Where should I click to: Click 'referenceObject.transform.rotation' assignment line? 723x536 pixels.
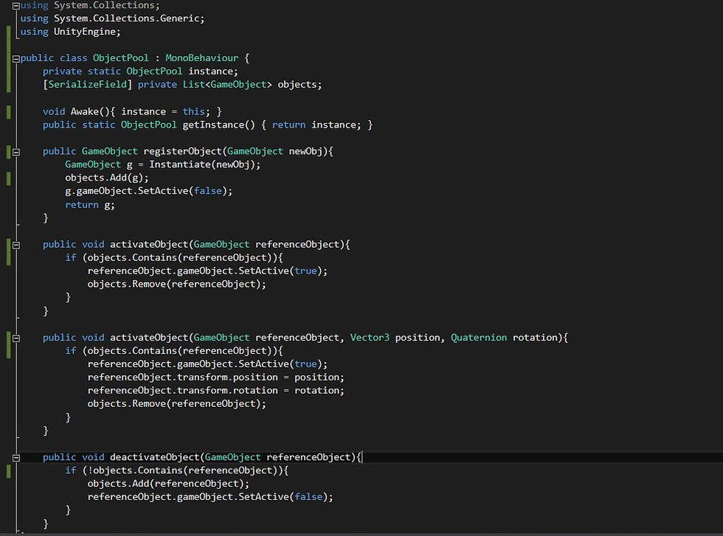pos(215,390)
